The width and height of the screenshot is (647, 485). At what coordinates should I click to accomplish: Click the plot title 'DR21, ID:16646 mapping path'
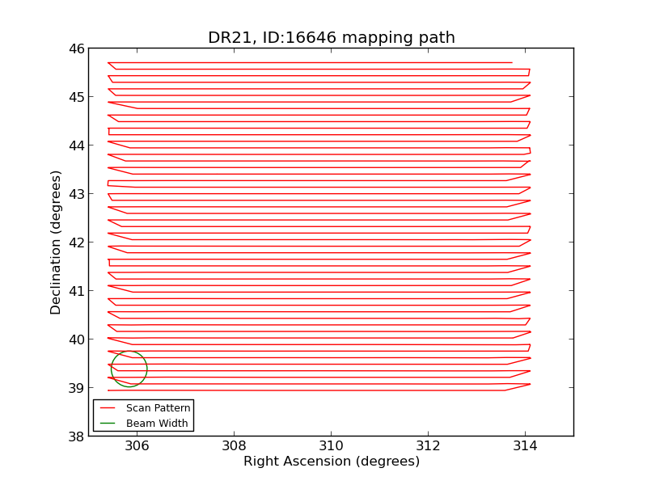pos(332,37)
